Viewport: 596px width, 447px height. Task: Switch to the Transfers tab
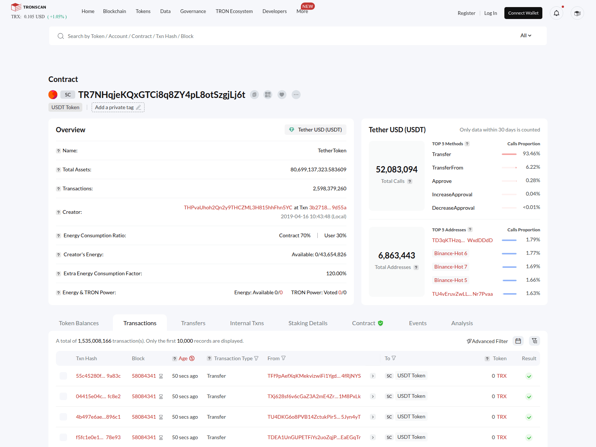(x=193, y=323)
